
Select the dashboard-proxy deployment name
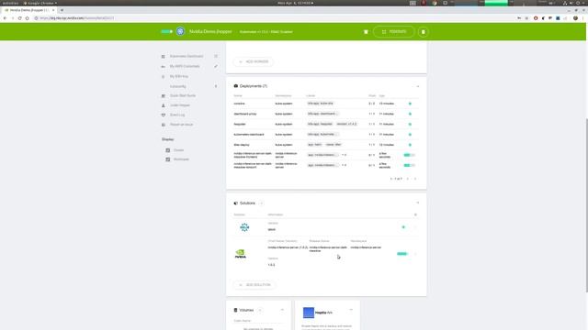[245, 114]
